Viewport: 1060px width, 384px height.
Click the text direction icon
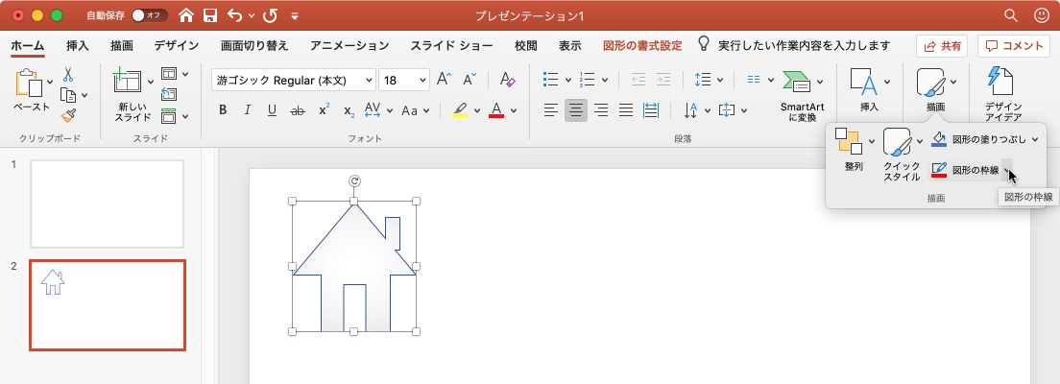(691, 110)
